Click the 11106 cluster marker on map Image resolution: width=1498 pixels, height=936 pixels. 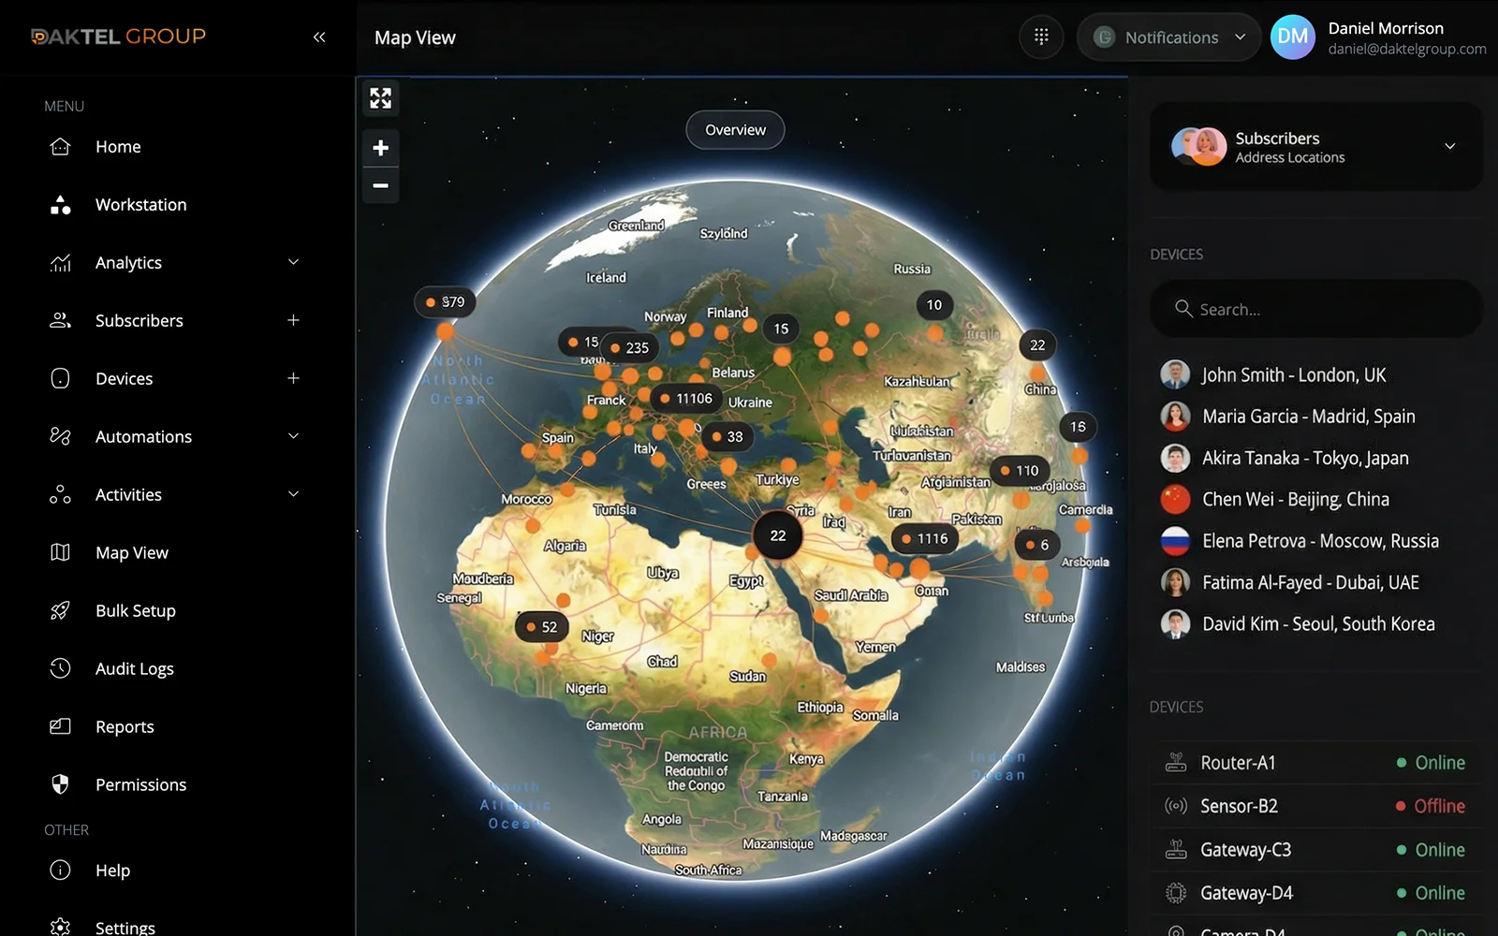pos(687,399)
